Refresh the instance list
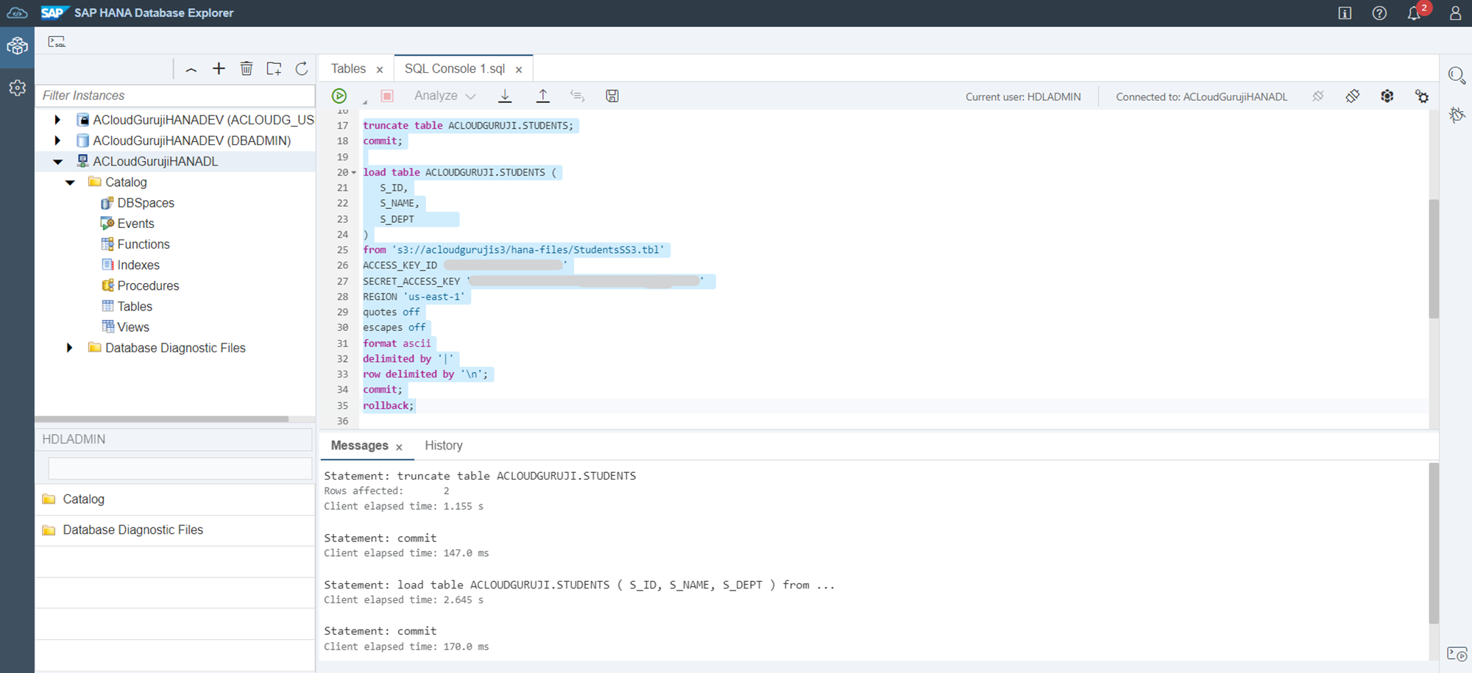This screenshot has height=673, width=1472. click(x=302, y=68)
